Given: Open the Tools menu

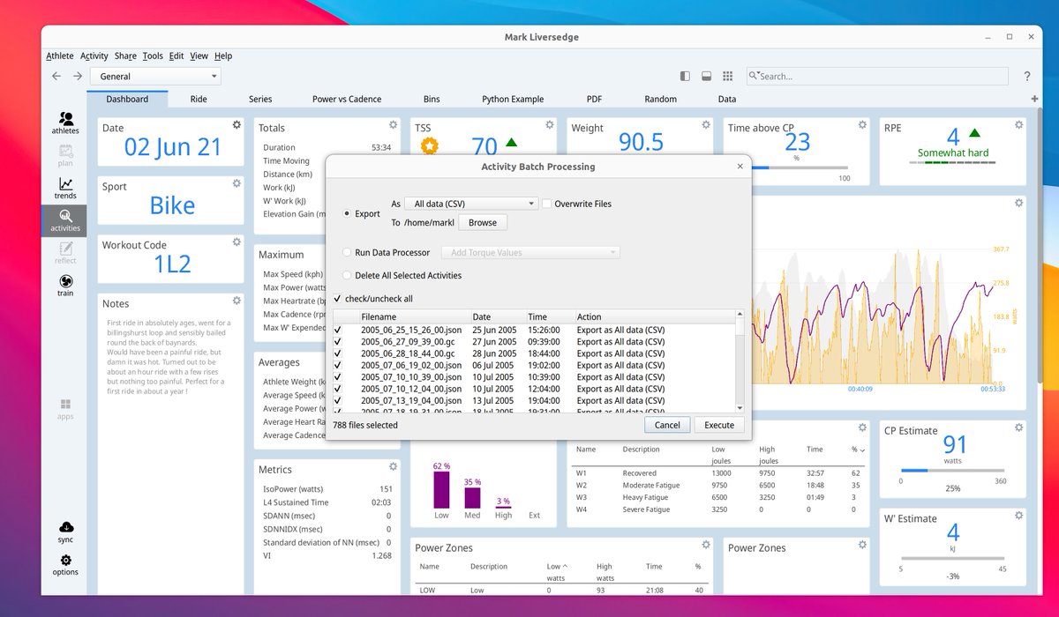Looking at the screenshot, I should tap(153, 56).
